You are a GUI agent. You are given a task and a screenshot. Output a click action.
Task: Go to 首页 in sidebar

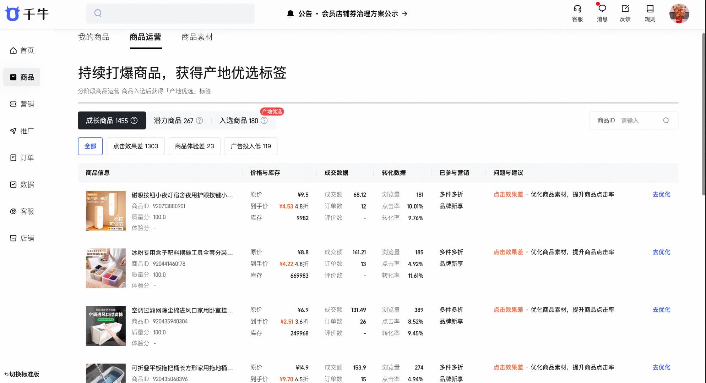tap(22, 50)
